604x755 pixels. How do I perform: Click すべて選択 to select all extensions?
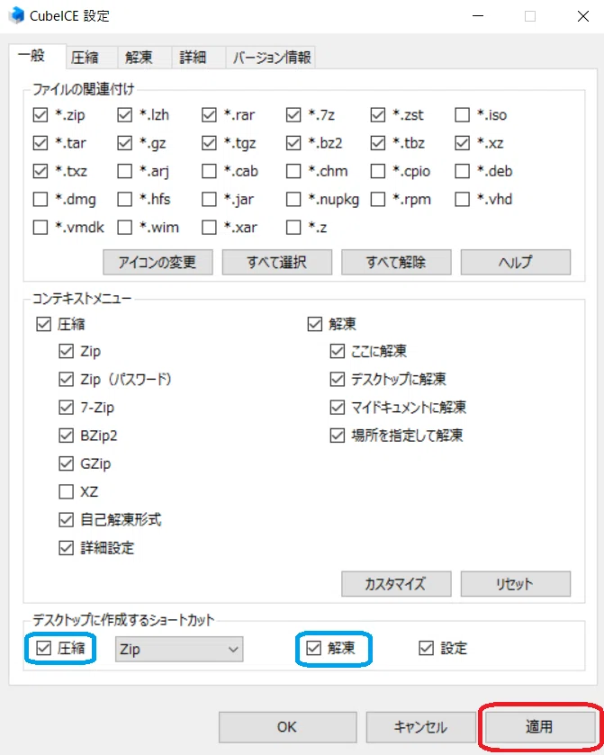click(277, 262)
